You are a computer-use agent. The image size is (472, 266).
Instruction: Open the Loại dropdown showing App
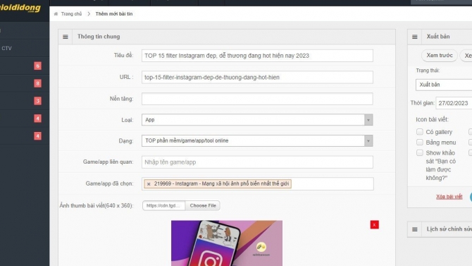pyautogui.click(x=257, y=120)
